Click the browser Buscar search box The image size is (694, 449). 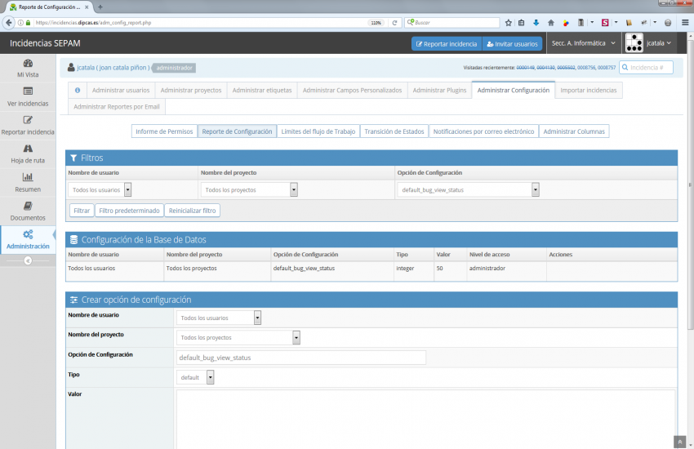point(452,23)
